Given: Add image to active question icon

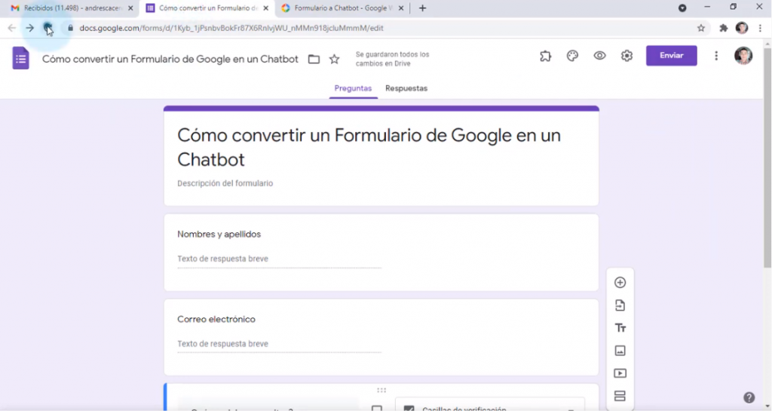Looking at the screenshot, I should coord(377,408).
